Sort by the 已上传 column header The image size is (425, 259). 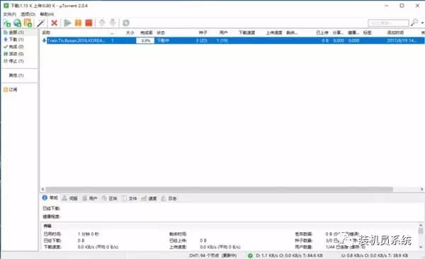322,33
